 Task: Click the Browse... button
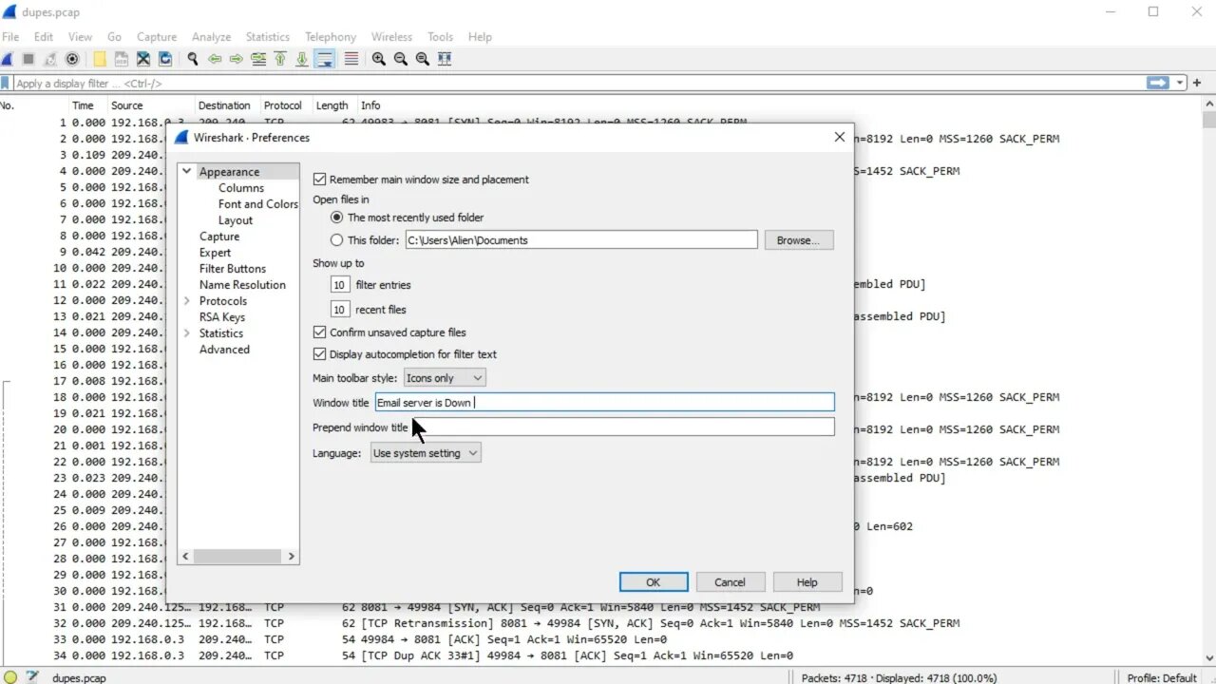point(799,240)
